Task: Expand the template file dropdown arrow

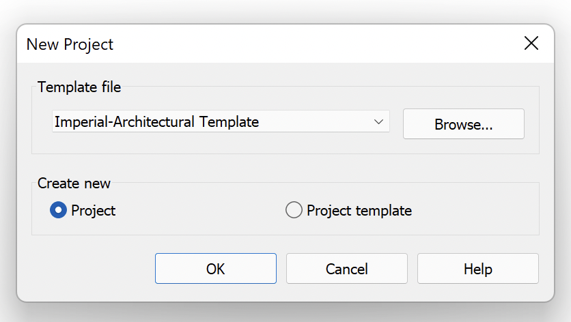Action: click(x=378, y=121)
